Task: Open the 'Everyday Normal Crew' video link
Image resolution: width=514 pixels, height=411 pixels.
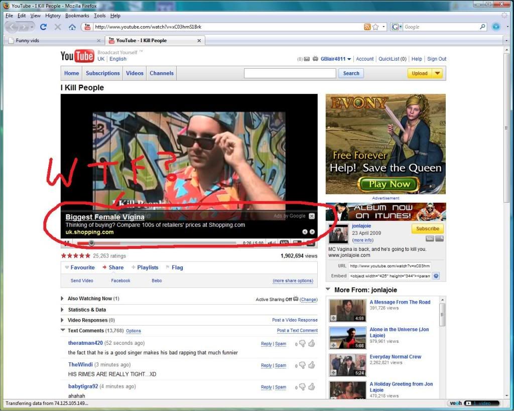Action: click(396, 357)
